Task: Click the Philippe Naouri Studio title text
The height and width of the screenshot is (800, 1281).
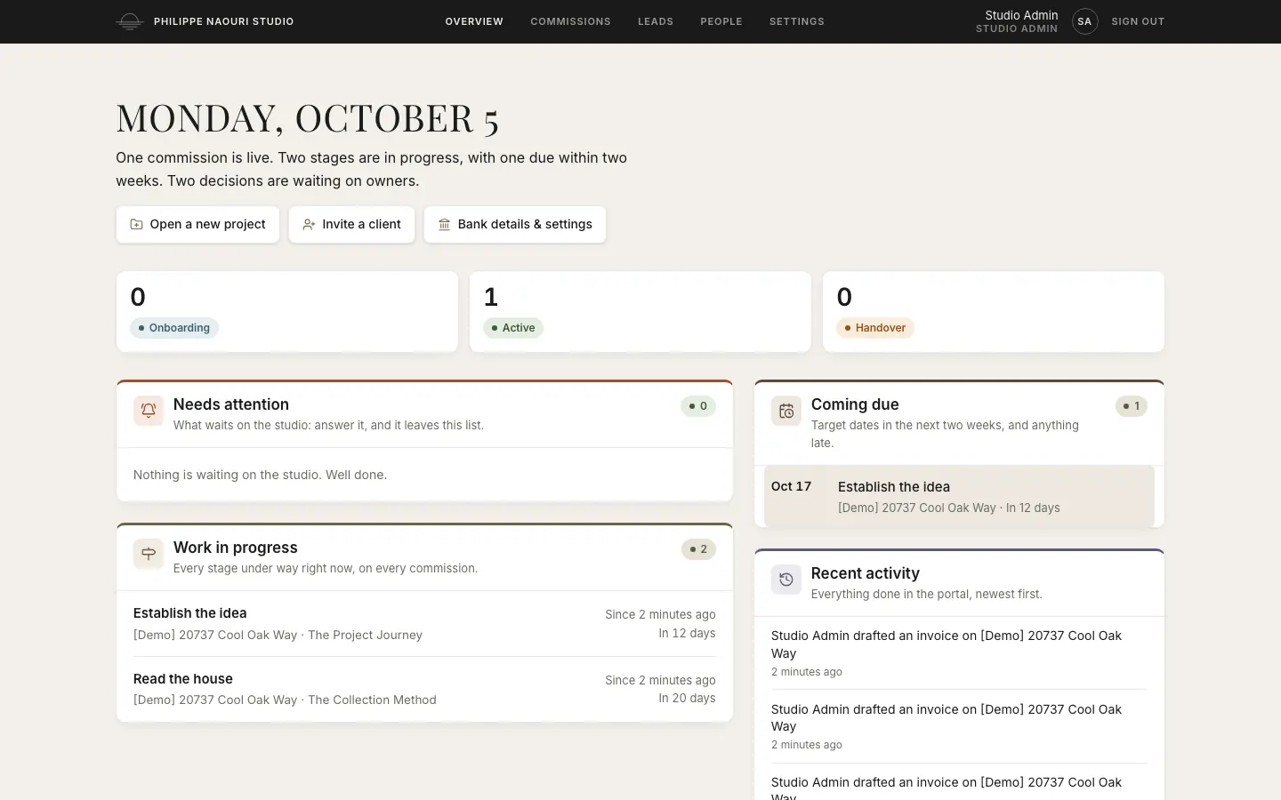Action: [x=223, y=21]
